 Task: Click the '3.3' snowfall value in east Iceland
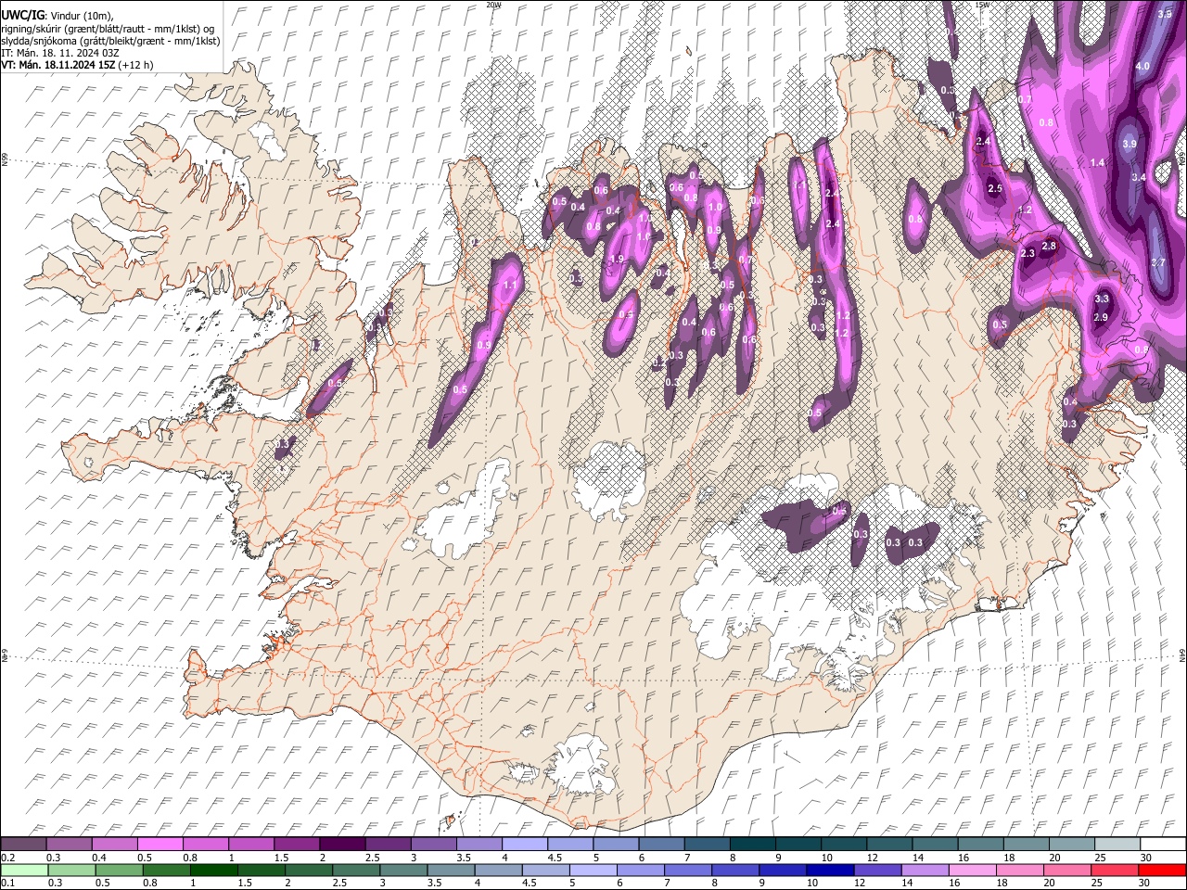1102,299
